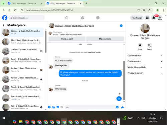Viewport: 167px width, 125px height.
Task: Open Mo's 2 Beds 2Bath conversation
Action: pyautogui.click(x=22, y=42)
